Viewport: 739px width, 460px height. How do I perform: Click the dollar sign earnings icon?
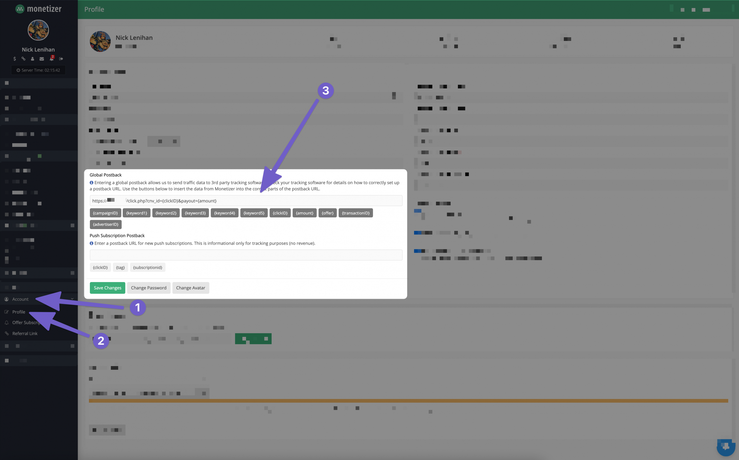click(14, 59)
